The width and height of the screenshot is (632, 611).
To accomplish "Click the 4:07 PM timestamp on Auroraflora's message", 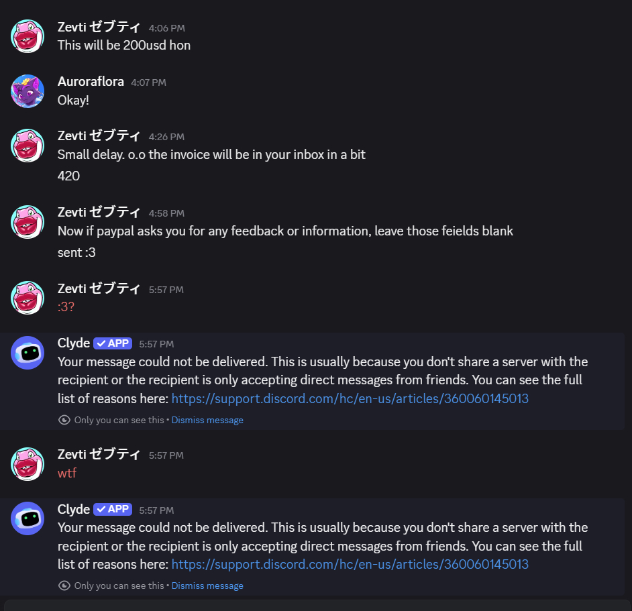I will pos(148,82).
